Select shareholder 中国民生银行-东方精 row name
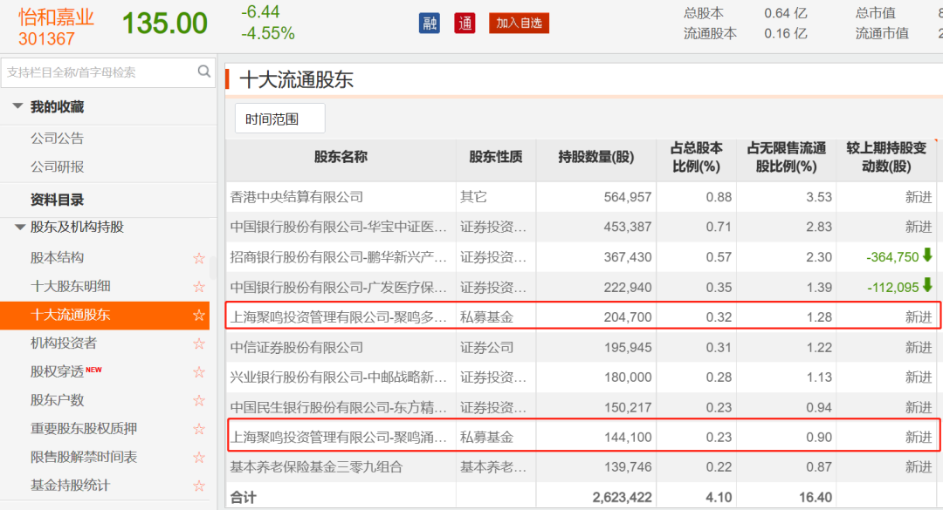Screen dimensions: 943x510 [x=338, y=407]
